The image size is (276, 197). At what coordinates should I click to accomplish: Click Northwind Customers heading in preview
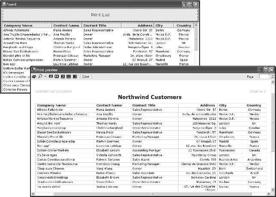[150, 97]
